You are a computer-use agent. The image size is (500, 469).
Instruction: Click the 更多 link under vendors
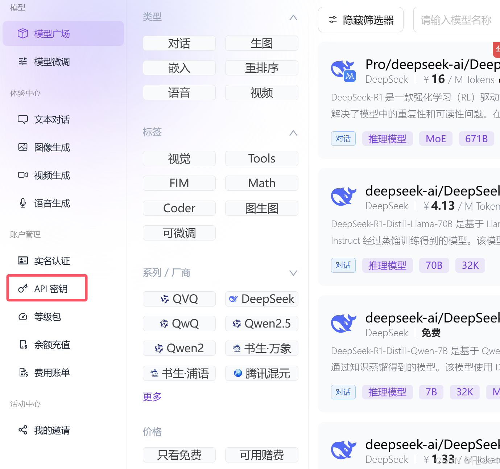pyautogui.click(x=152, y=396)
